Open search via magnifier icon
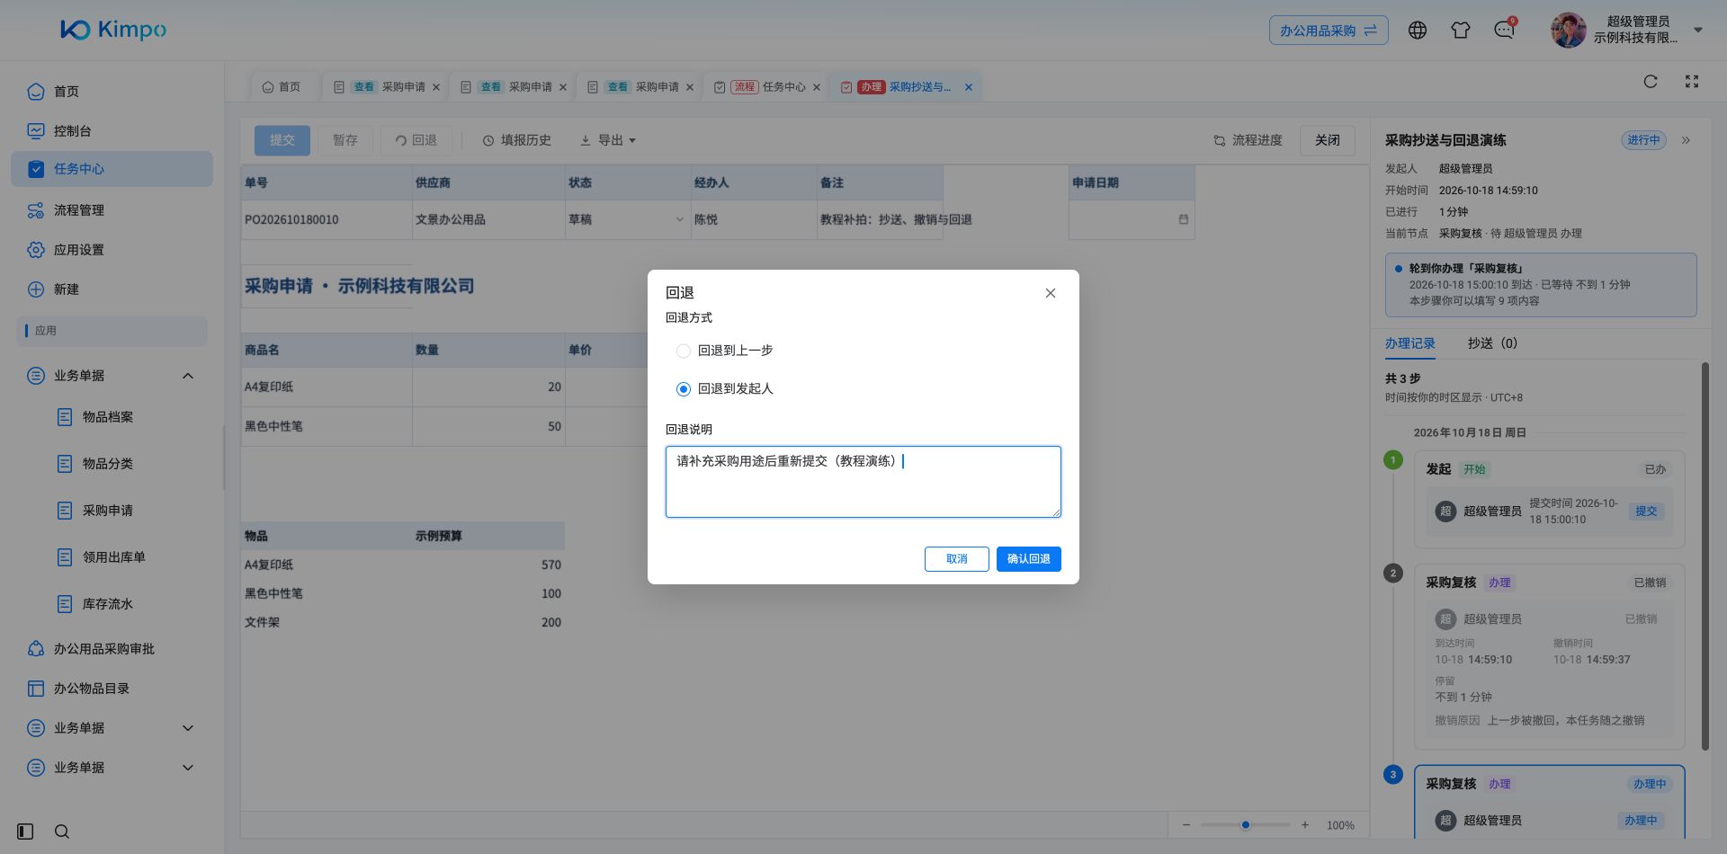1727x854 pixels. [x=62, y=832]
